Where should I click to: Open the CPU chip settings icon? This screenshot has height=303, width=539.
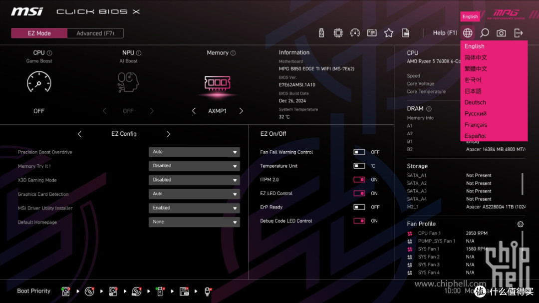pos(338,33)
